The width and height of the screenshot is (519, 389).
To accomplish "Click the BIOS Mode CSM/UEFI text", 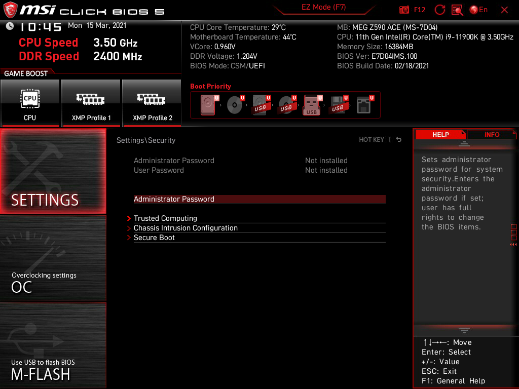I will coord(228,66).
